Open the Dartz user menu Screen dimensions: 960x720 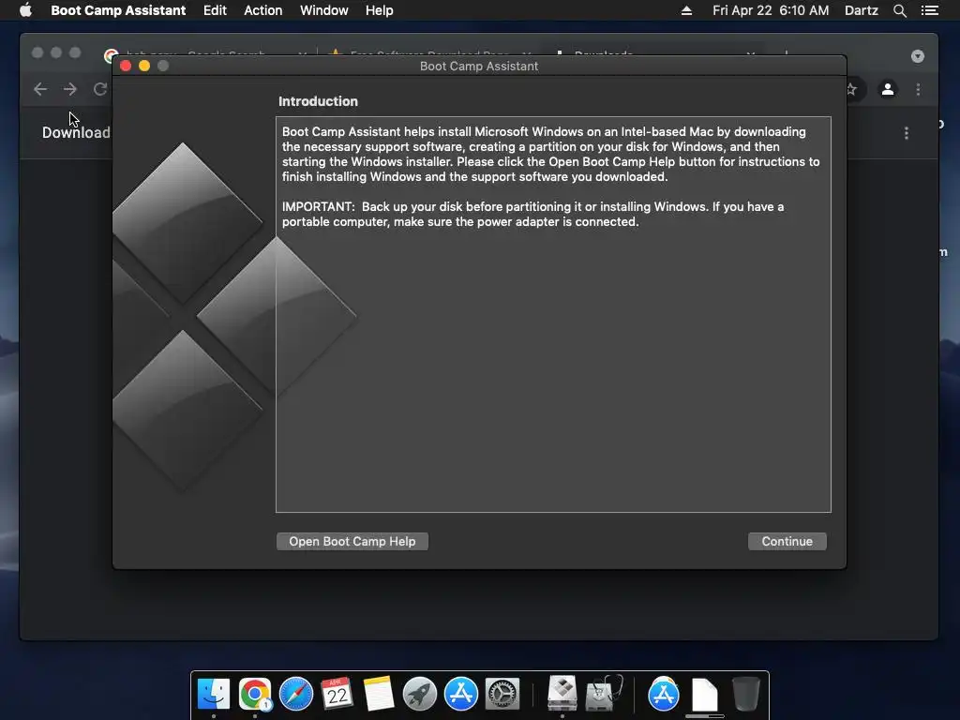(861, 10)
